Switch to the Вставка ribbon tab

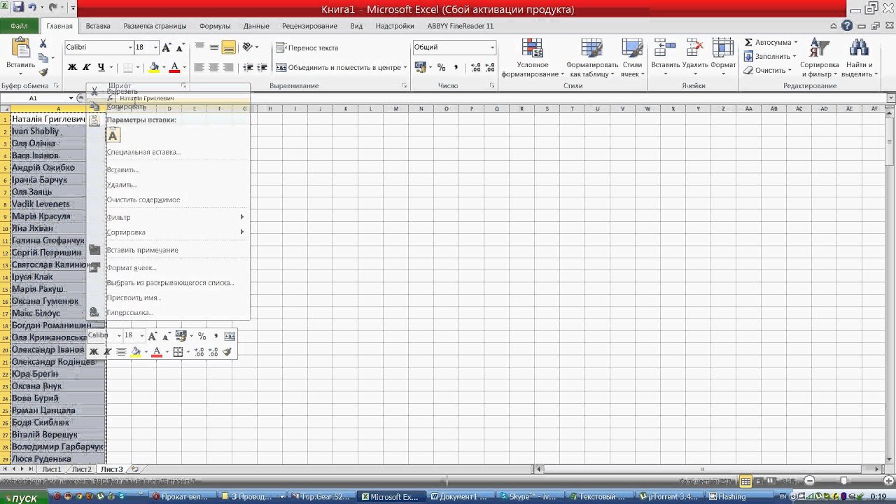pos(98,26)
